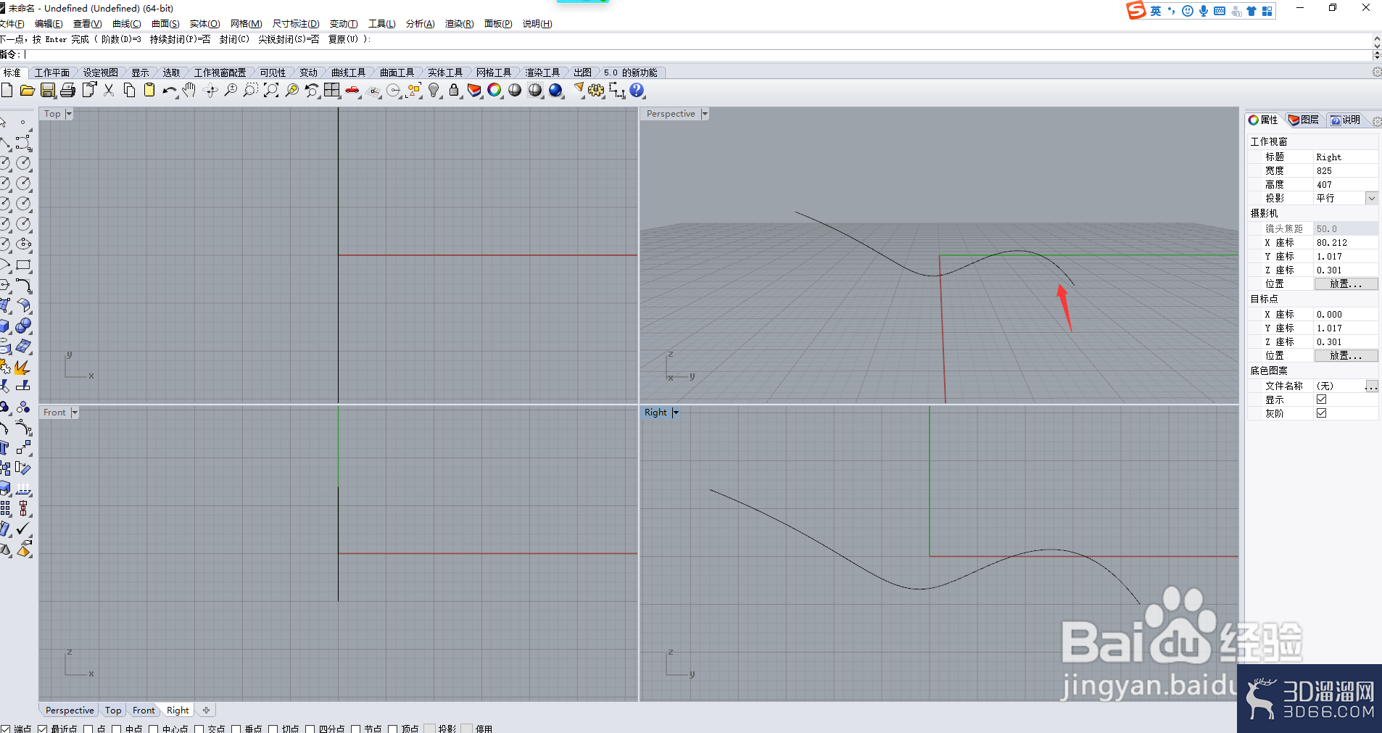Screen dimensions: 1382x733
Task: Click the 英 language toggle in IME toolbar
Action: [x=1156, y=11]
